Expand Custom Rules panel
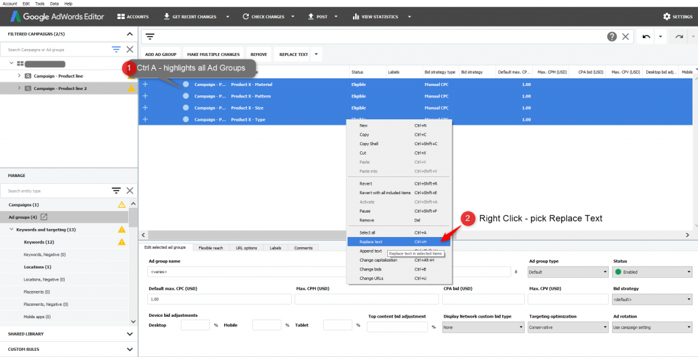Screen dimensions: 698x357 coord(130,350)
